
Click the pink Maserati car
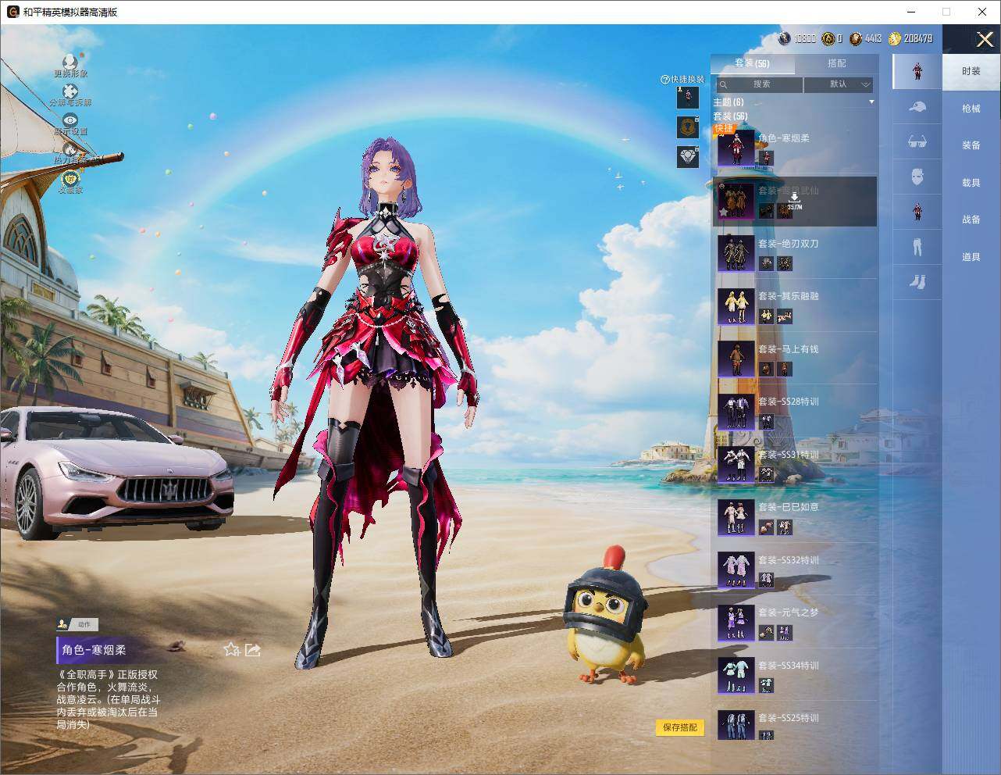click(x=116, y=474)
